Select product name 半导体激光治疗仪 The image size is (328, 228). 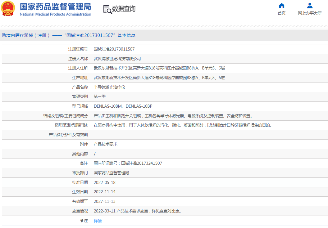(109, 87)
